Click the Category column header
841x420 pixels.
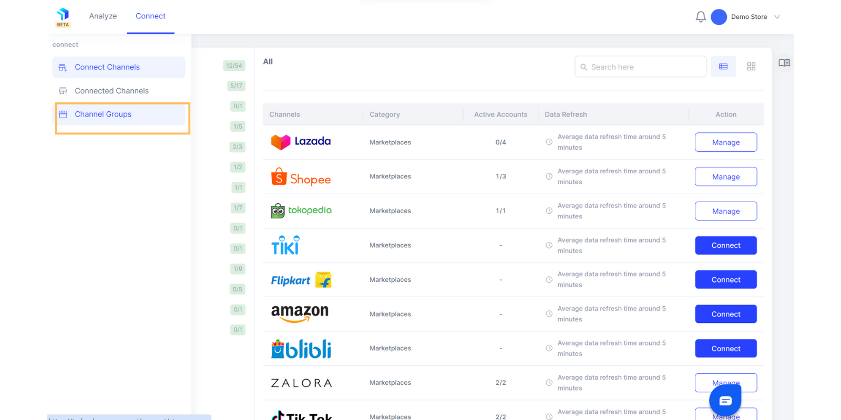click(x=385, y=114)
